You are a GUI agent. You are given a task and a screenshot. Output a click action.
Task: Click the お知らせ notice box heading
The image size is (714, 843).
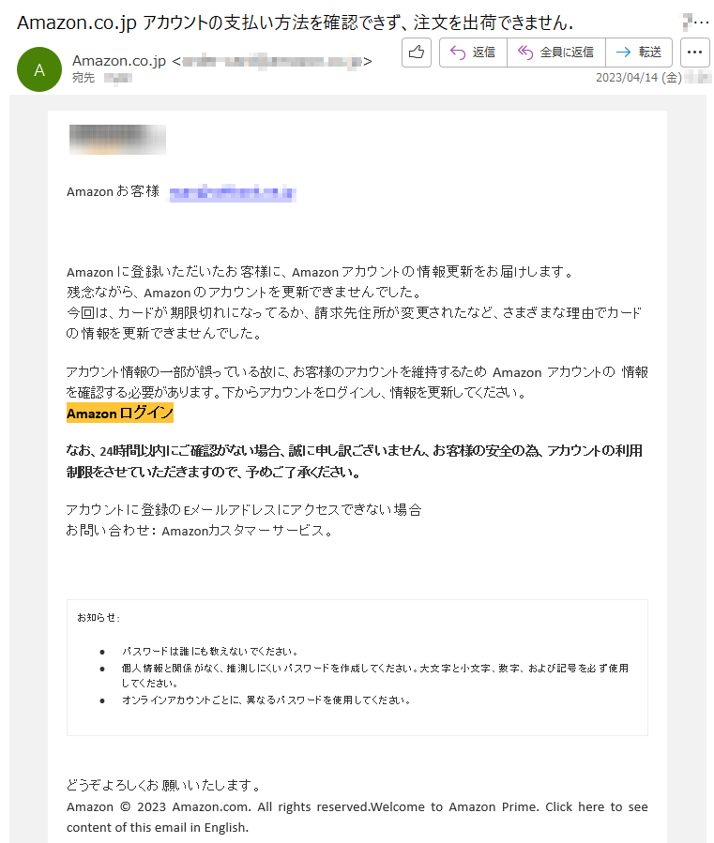click(99, 617)
